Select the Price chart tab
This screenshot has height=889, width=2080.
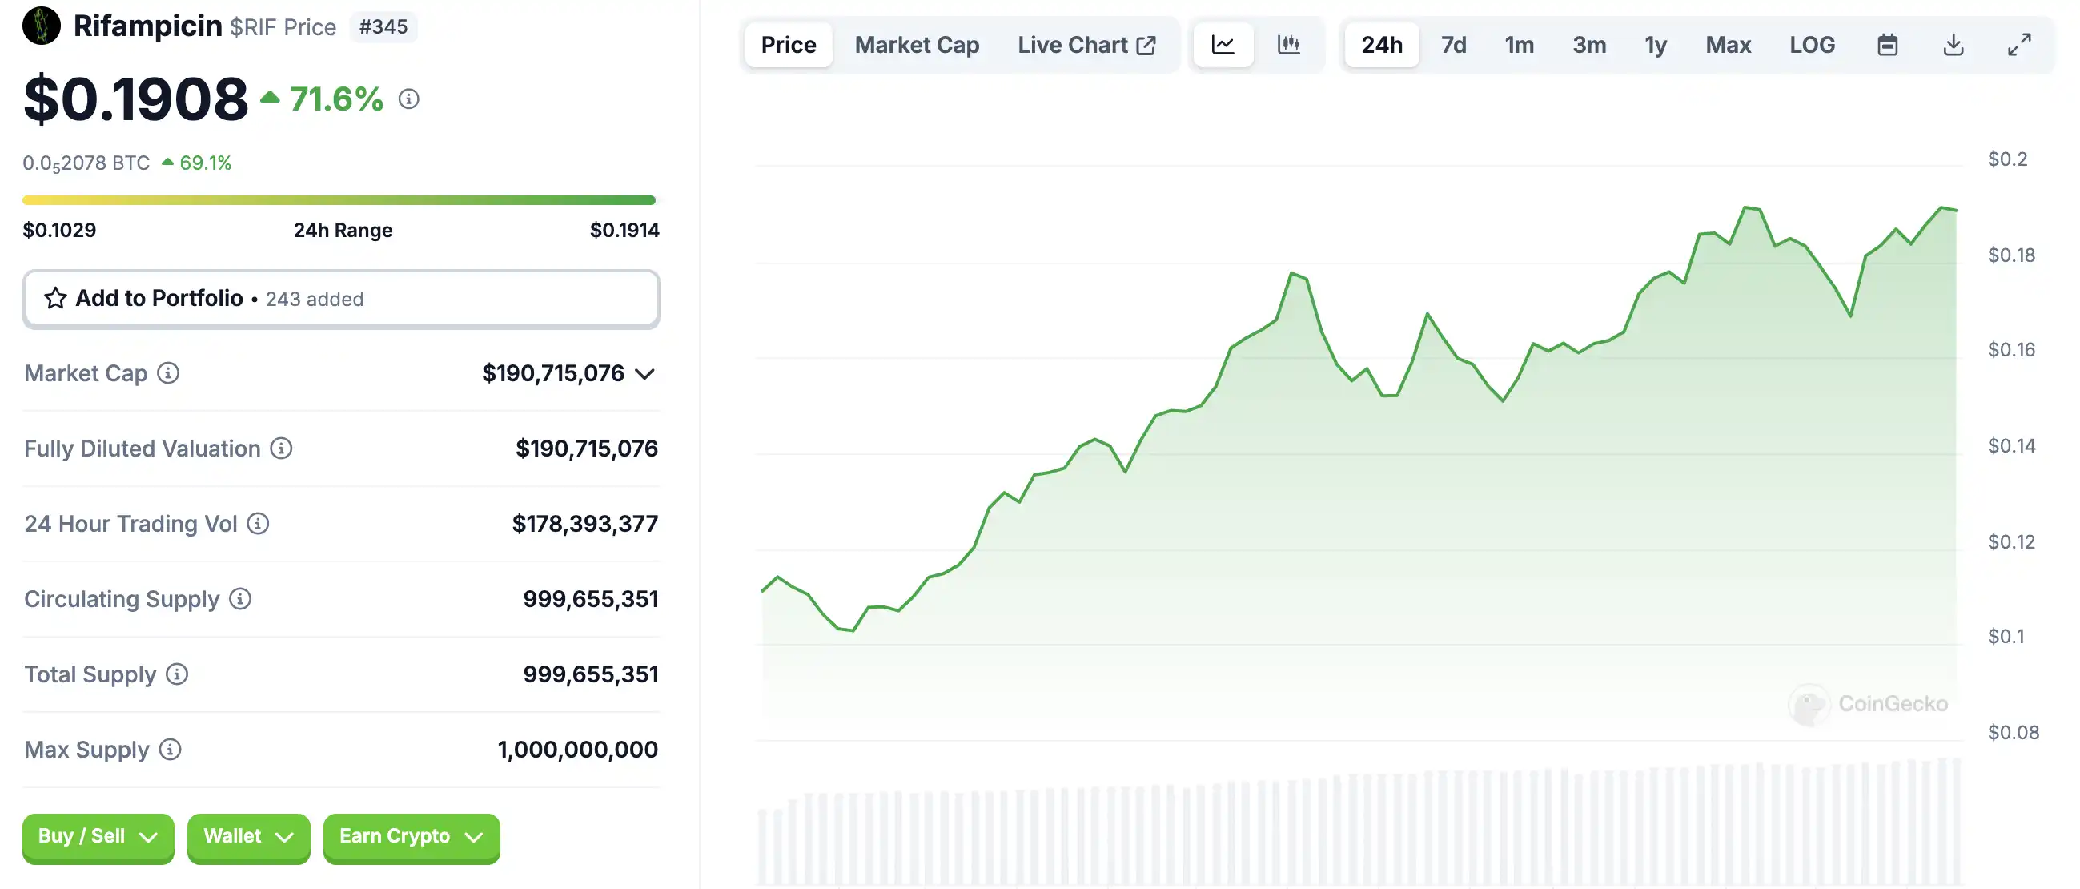tap(788, 45)
